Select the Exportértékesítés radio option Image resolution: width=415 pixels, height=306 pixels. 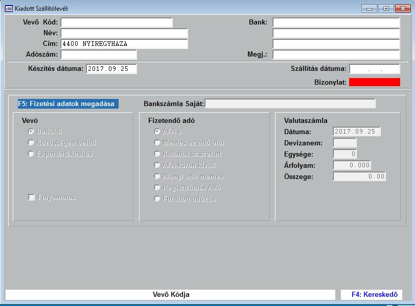tap(31, 154)
